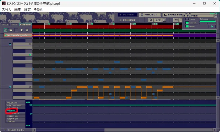This screenshot has width=220, height=132.
Task: Click measure 10 marker in timeline
Action: pos(134,24)
